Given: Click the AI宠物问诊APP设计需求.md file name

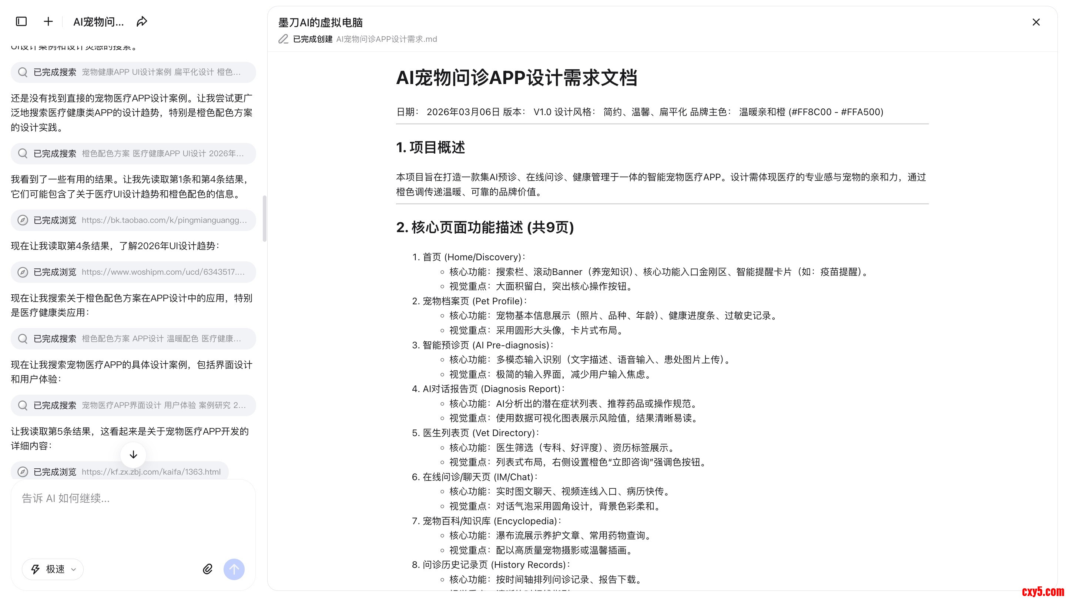Looking at the screenshot, I should [x=386, y=39].
